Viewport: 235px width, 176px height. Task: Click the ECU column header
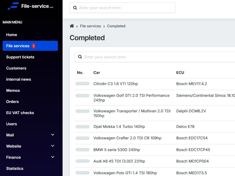pos(180,72)
